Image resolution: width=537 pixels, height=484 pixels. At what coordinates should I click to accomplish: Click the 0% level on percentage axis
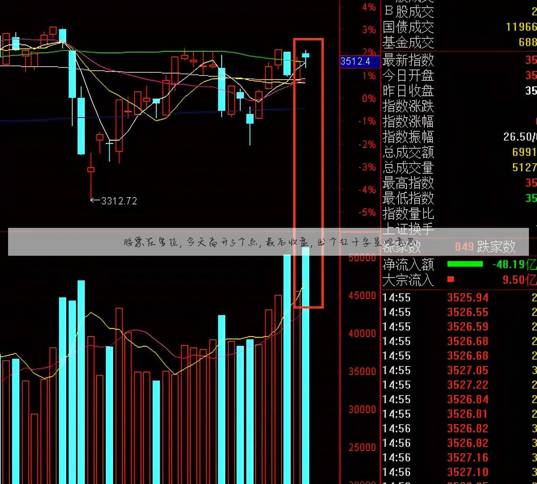coord(369,98)
